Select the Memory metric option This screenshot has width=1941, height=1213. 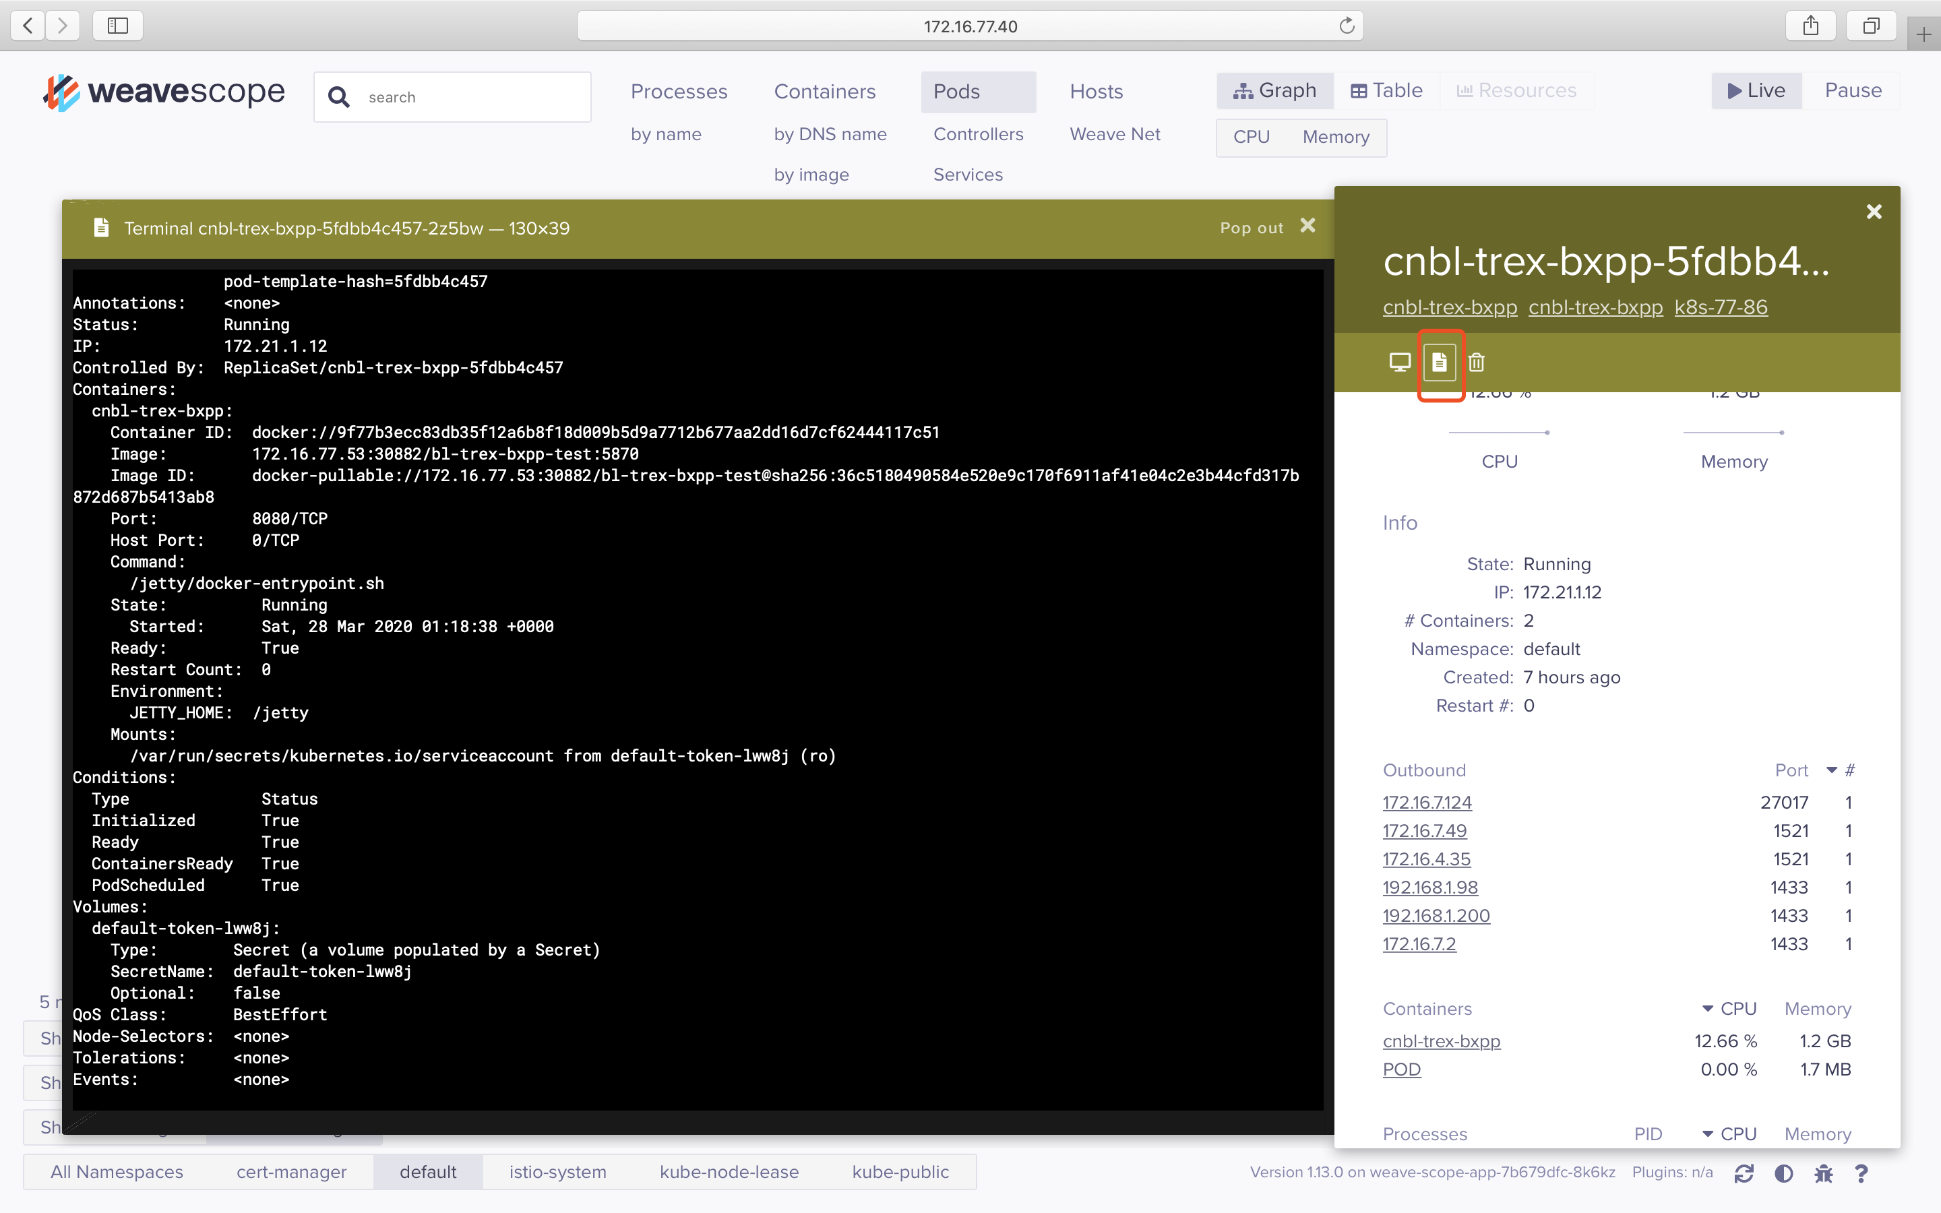point(1335,137)
